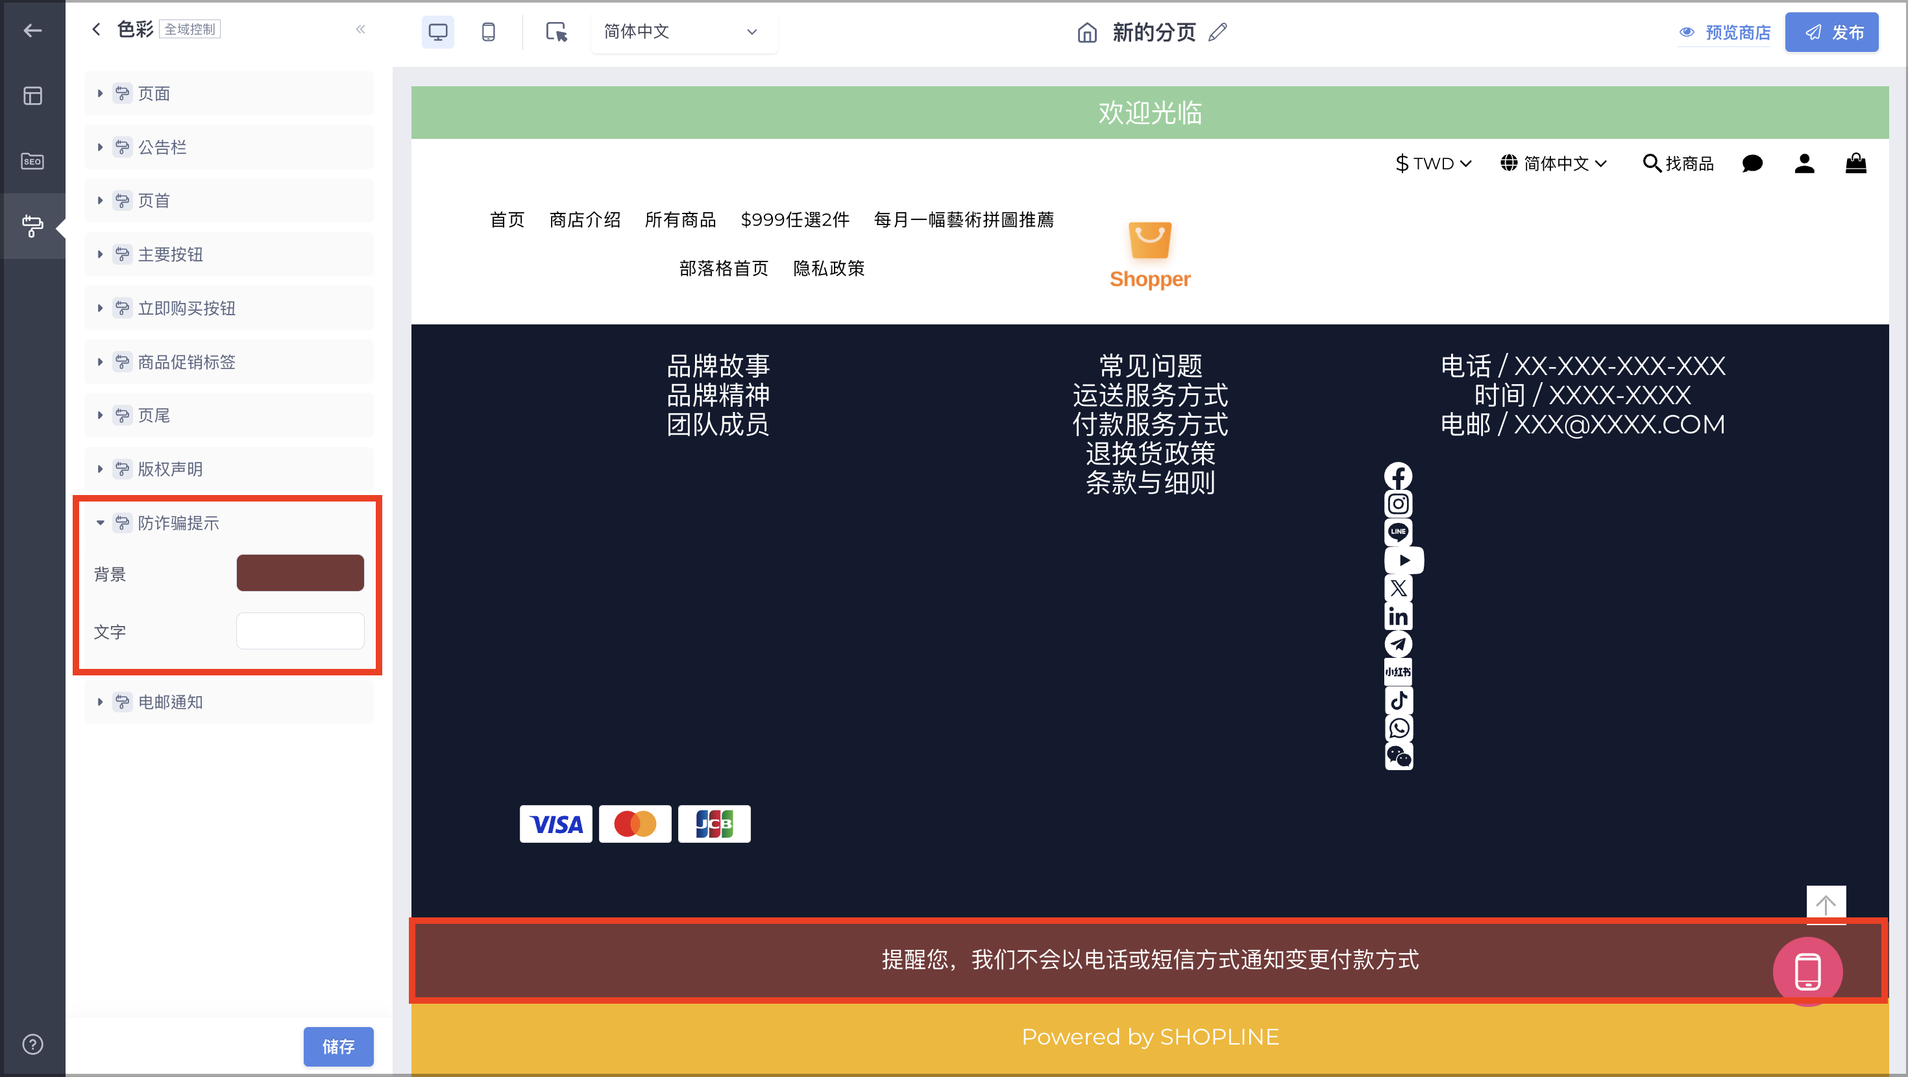Click the back-to-top arrow button
This screenshot has height=1077, width=1908.
tap(1826, 904)
